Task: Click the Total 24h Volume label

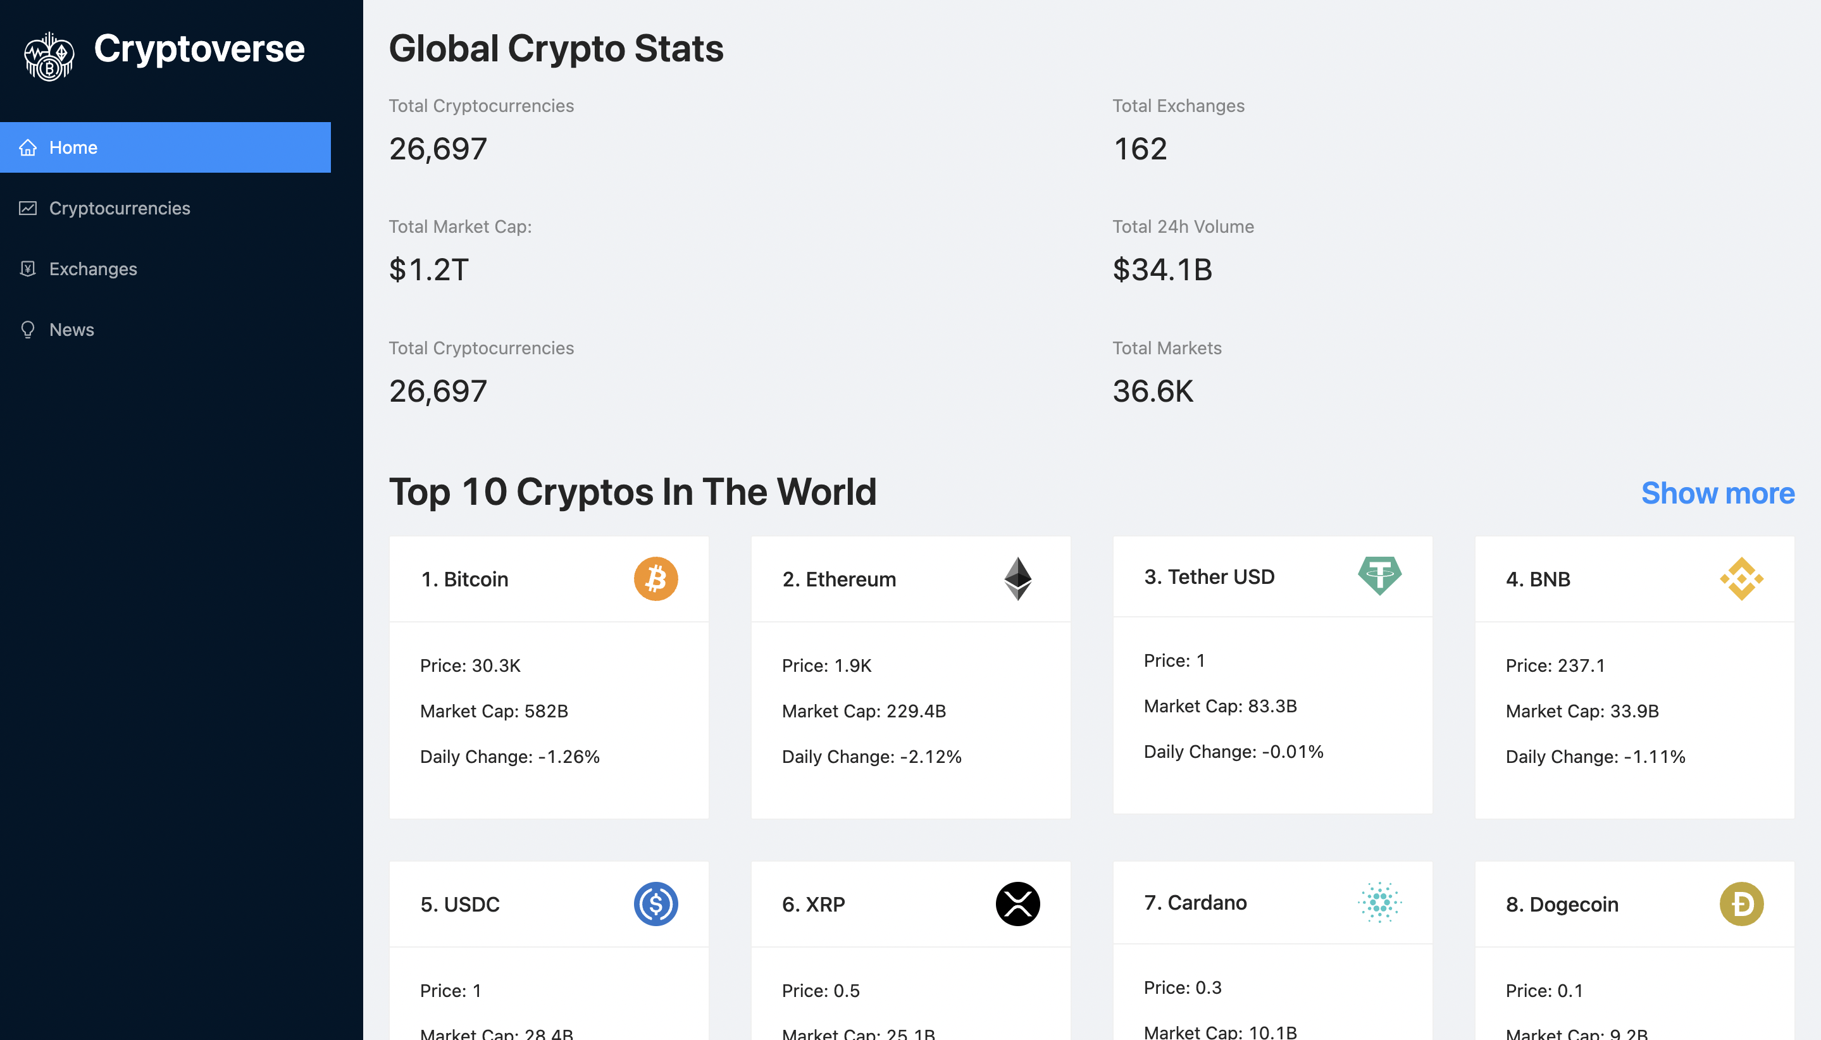Action: pyautogui.click(x=1183, y=226)
